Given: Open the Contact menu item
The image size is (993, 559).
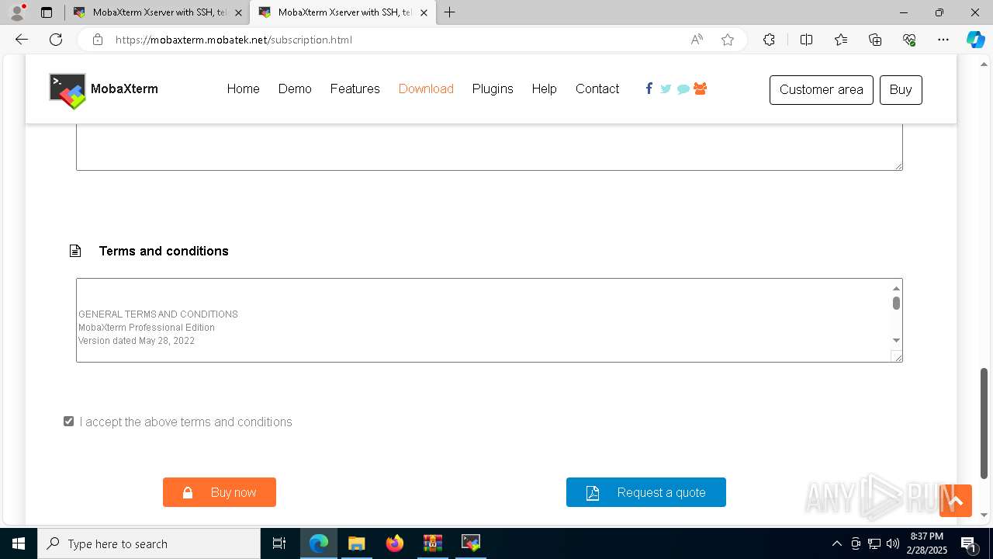Looking at the screenshot, I should (x=597, y=89).
